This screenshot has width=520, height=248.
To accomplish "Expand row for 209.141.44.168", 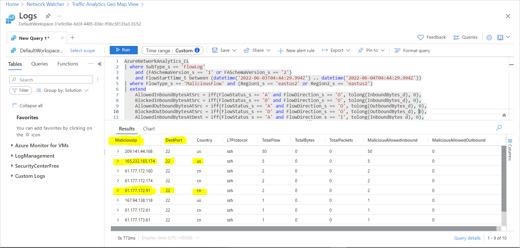I will click(118, 151).
